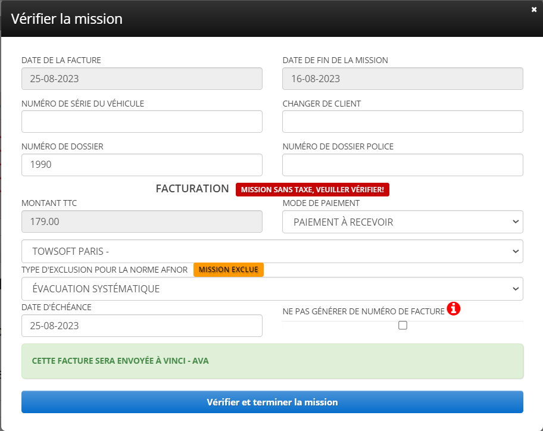
Task: Click into the Changer de client field
Action: pyautogui.click(x=402, y=121)
